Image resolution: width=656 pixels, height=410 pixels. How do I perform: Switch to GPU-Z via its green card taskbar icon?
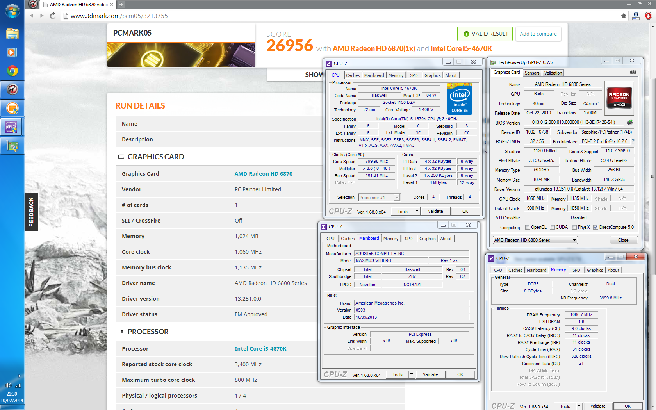point(12,146)
